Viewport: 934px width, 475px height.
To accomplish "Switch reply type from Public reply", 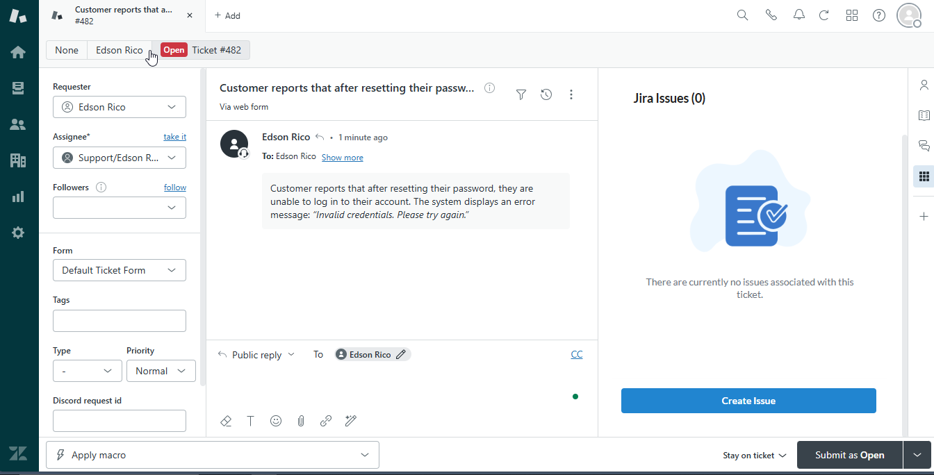I will tap(256, 355).
